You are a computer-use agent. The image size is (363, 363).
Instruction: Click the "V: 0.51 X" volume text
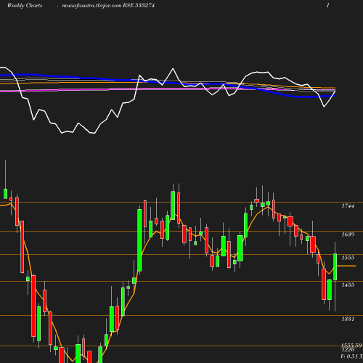point(351,356)
